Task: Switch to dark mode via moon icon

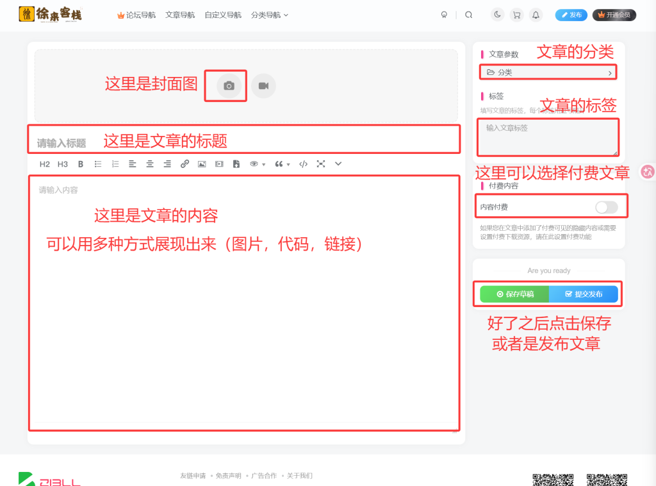Action: tap(497, 15)
